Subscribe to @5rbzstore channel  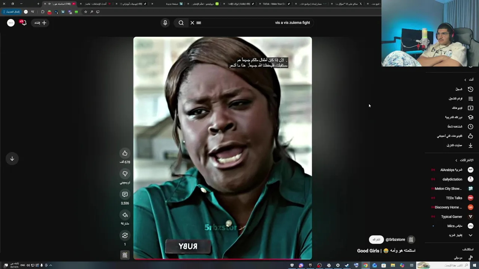(x=376, y=239)
